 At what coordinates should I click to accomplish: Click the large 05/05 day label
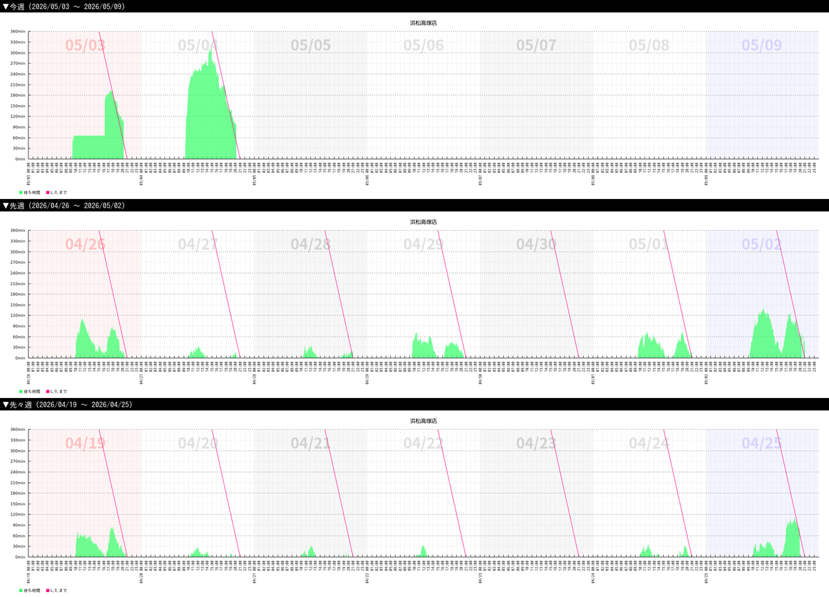311,46
